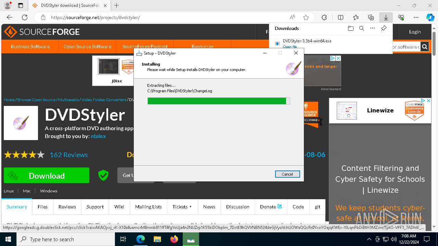Pin the Downloads panel
This screenshot has height=246, width=438.
click(384, 28)
